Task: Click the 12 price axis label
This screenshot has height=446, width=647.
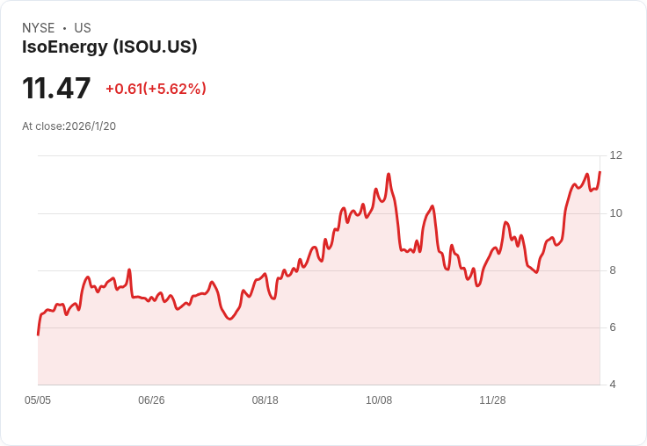Action: coord(616,155)
